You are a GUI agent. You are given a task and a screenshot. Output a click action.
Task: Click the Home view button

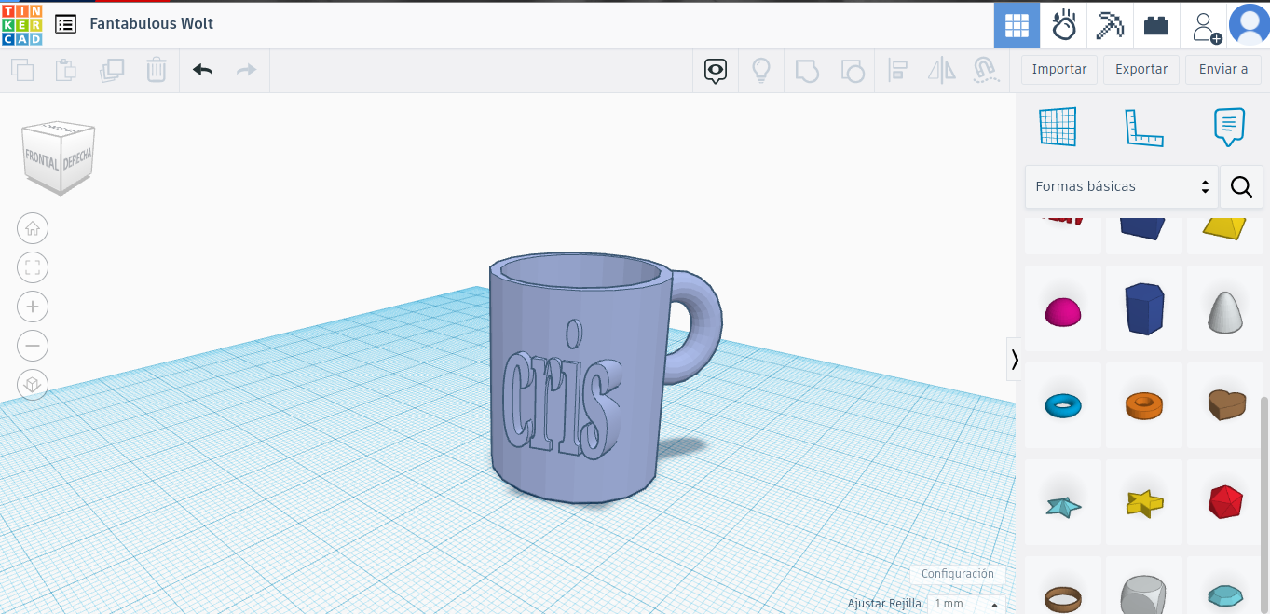click(33, 228)
